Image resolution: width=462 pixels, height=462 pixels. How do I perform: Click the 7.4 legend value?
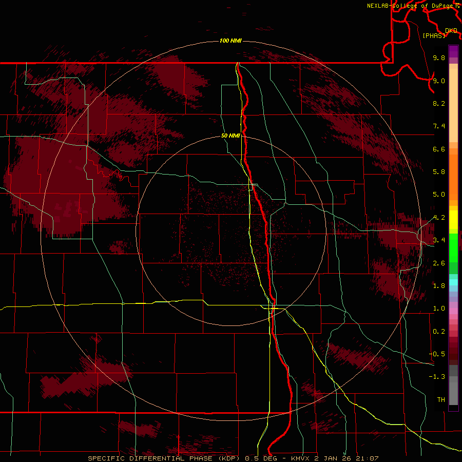click(x=439, y=126)
